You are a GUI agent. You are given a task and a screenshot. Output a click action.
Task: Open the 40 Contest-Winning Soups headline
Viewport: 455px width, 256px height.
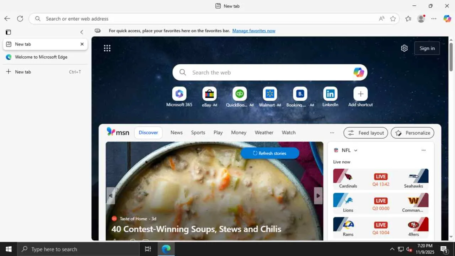point(196,229)
